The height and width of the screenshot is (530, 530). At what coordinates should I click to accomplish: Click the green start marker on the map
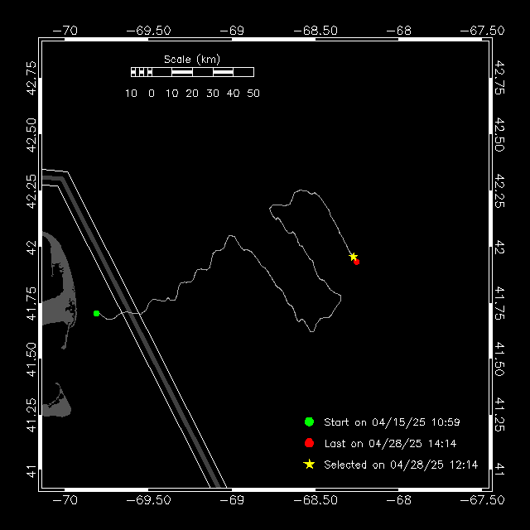(97, 313)
